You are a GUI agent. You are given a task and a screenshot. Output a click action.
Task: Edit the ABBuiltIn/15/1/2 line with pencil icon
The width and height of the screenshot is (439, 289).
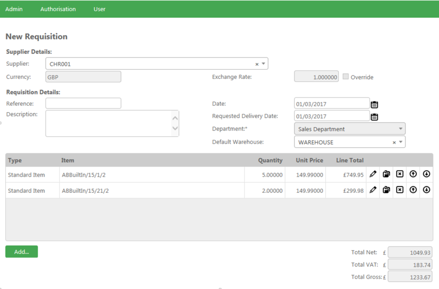pyautogui.click(x=373, y=174)
